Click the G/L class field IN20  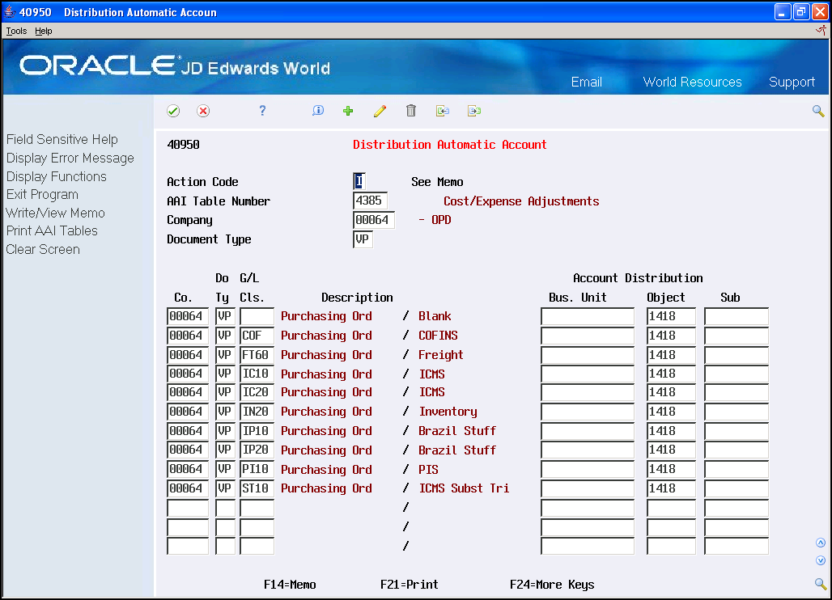click(x=257, y=412)
